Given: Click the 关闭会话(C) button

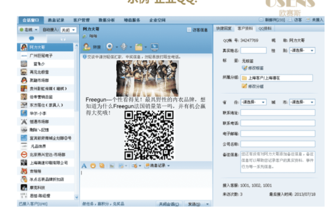Looking at the screenshot, I should 169,204.
